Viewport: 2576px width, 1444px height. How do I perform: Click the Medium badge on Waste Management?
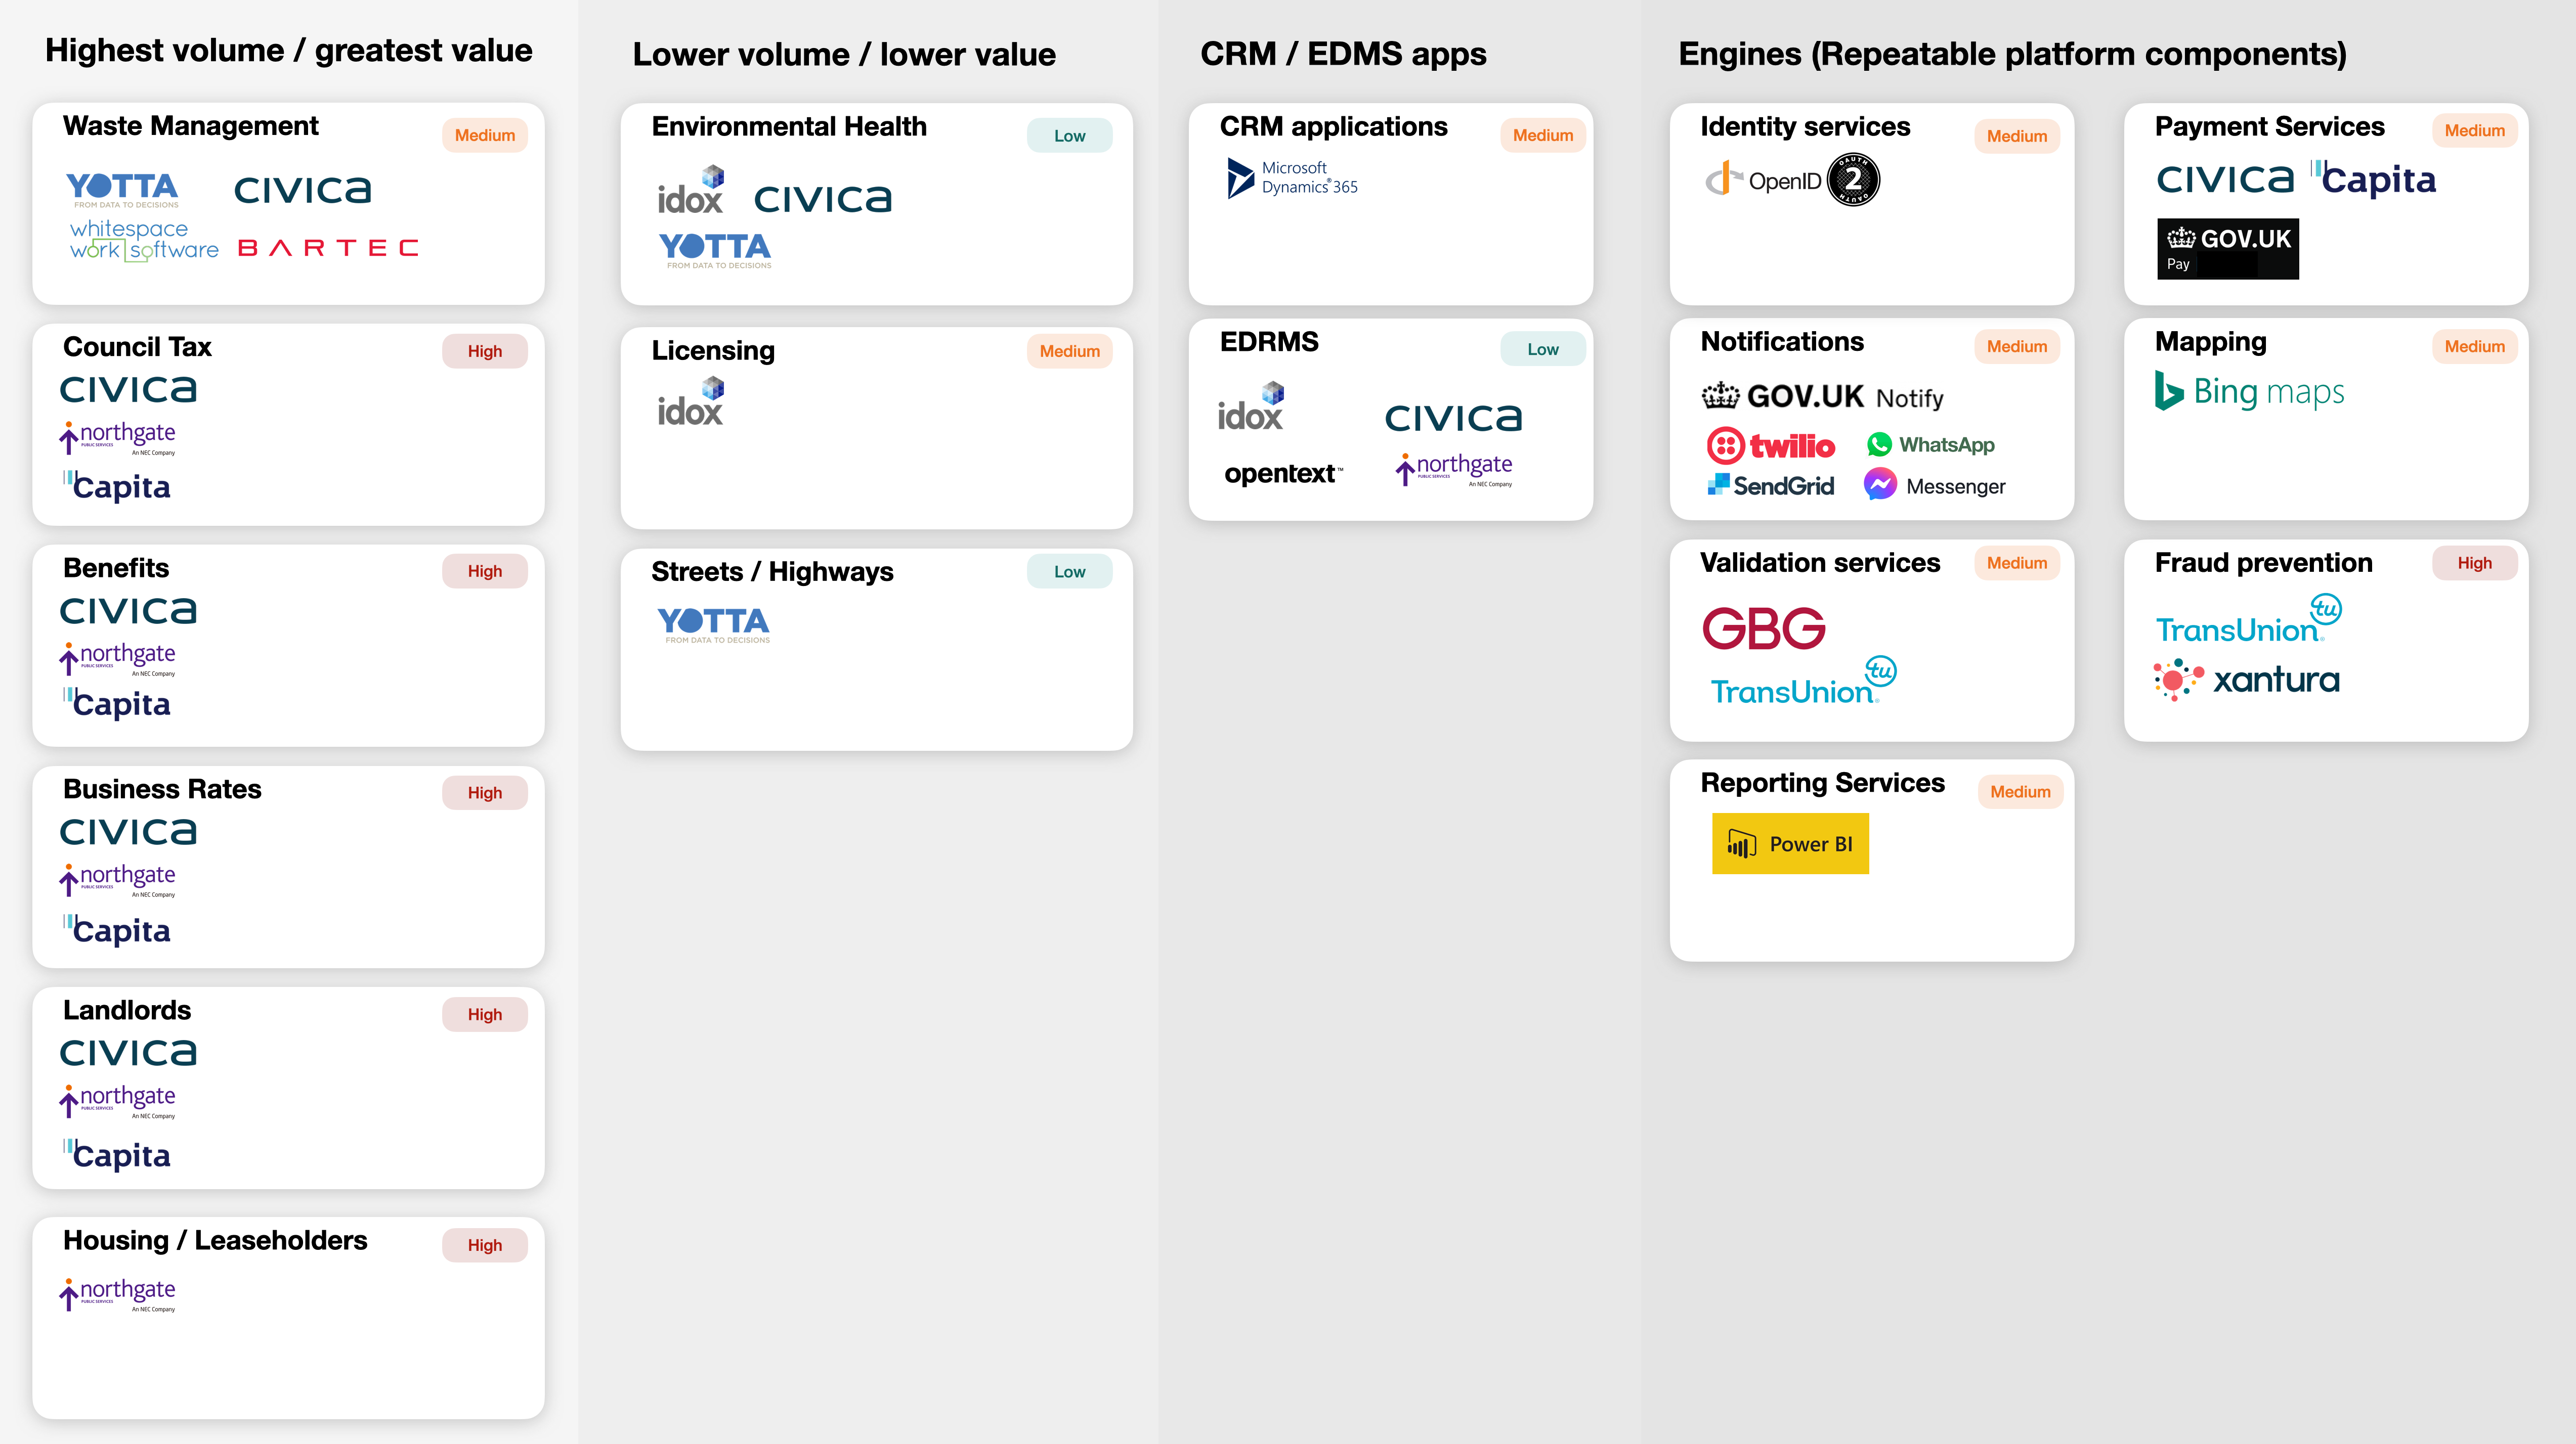coord(485,135)
